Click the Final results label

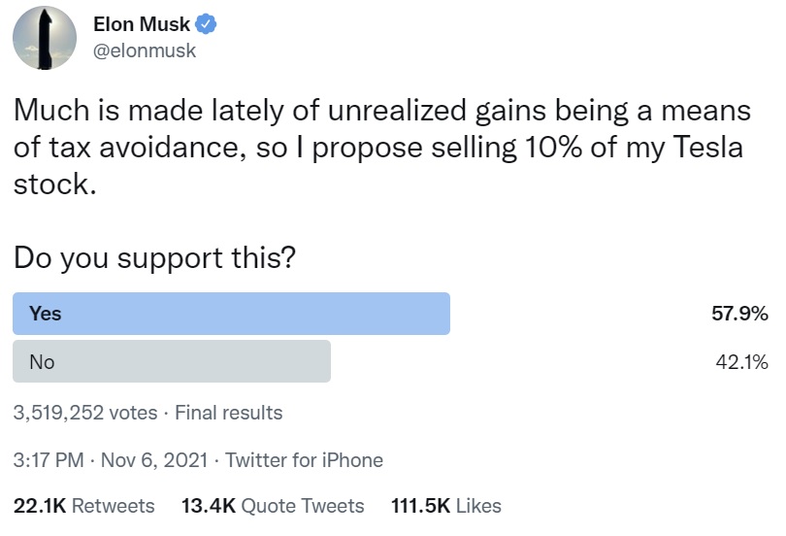click(x=229, y=413)
